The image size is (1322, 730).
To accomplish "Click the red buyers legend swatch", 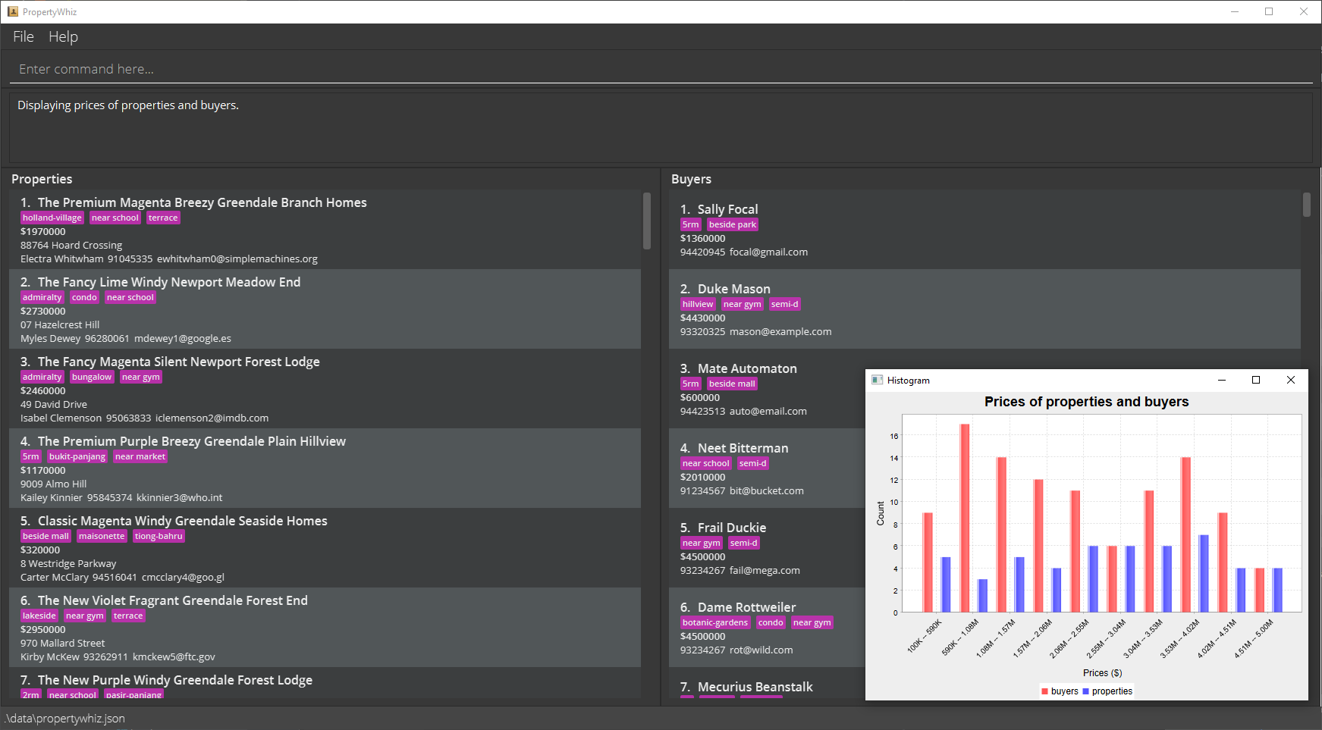I will tap(1044, 691).
